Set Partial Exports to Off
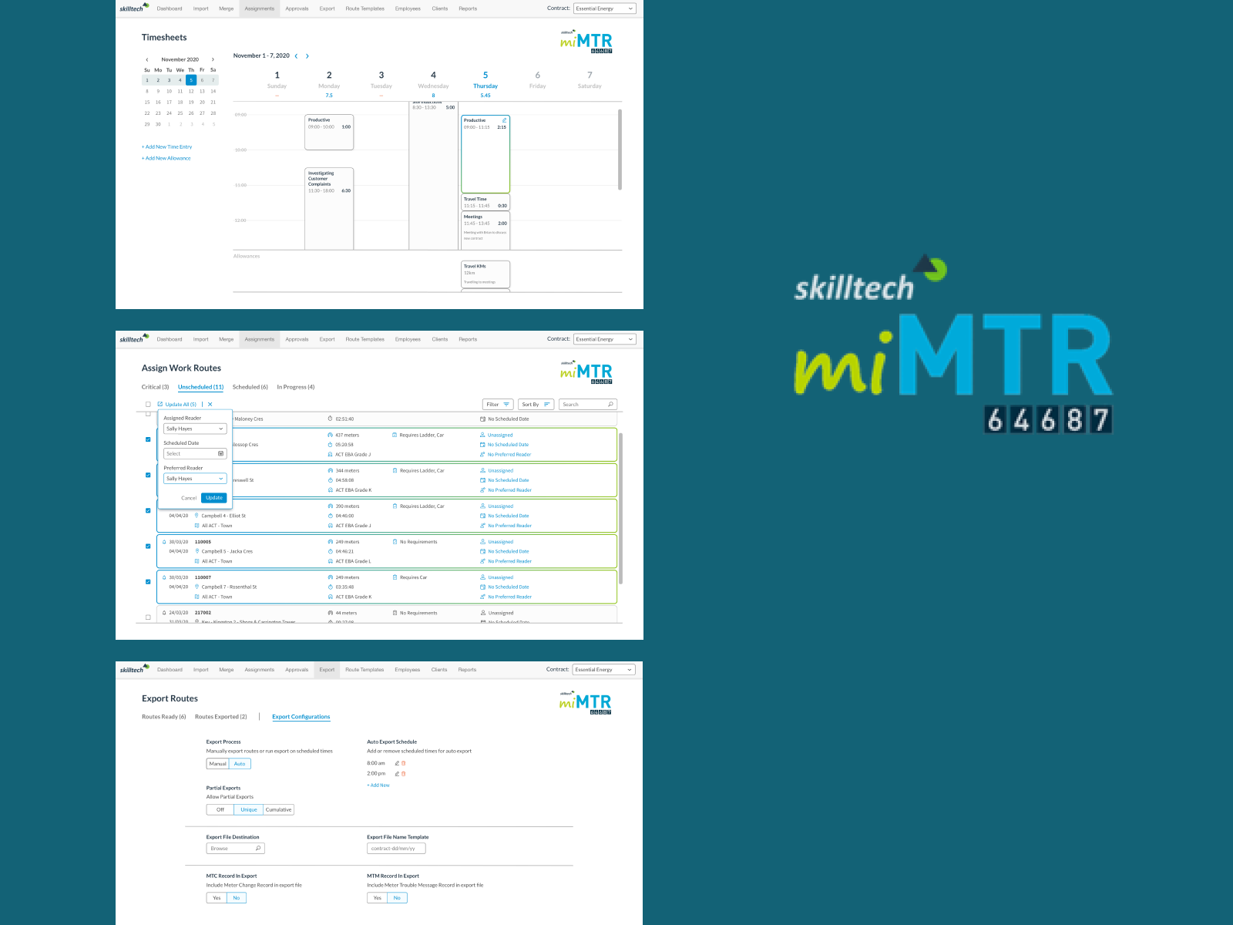The width and height of the screenshot is (1233, 925). click(x=220, y=809)
